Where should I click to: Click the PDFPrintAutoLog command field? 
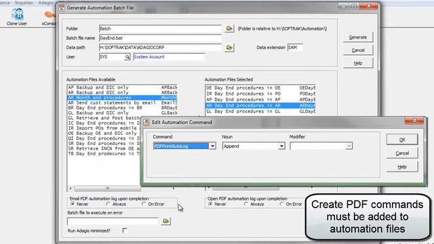(181, 146)
